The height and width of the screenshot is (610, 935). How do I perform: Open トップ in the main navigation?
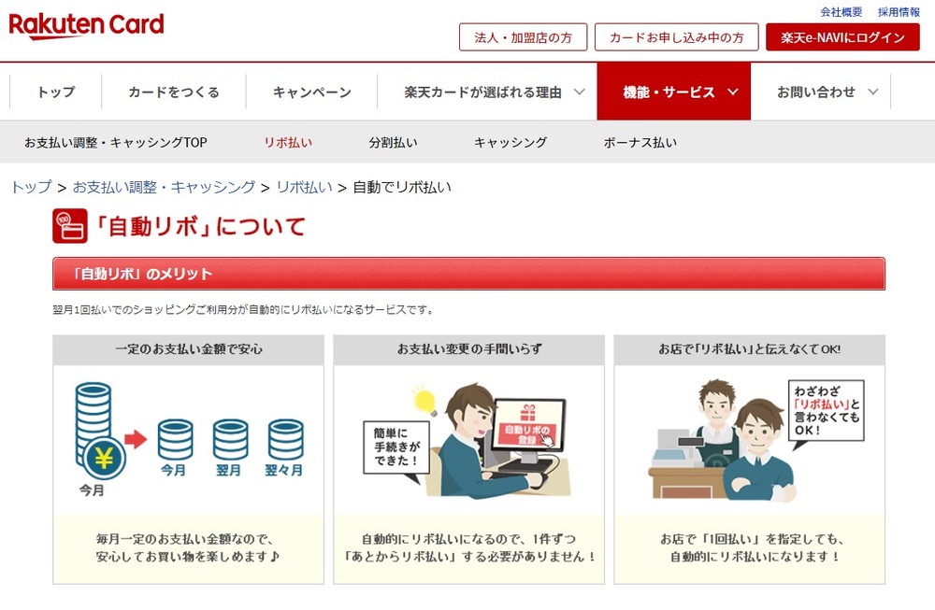53,92
